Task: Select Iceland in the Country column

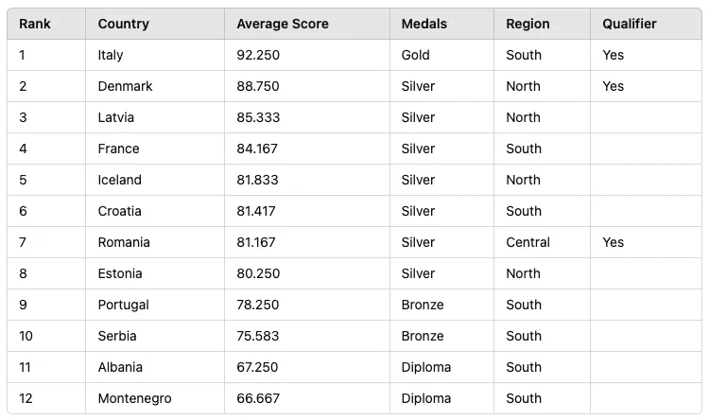Action: tap(119, 180)
